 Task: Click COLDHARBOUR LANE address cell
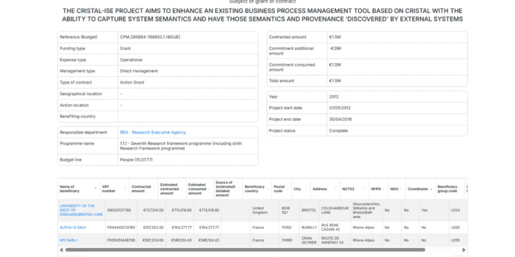click(335, 210)
